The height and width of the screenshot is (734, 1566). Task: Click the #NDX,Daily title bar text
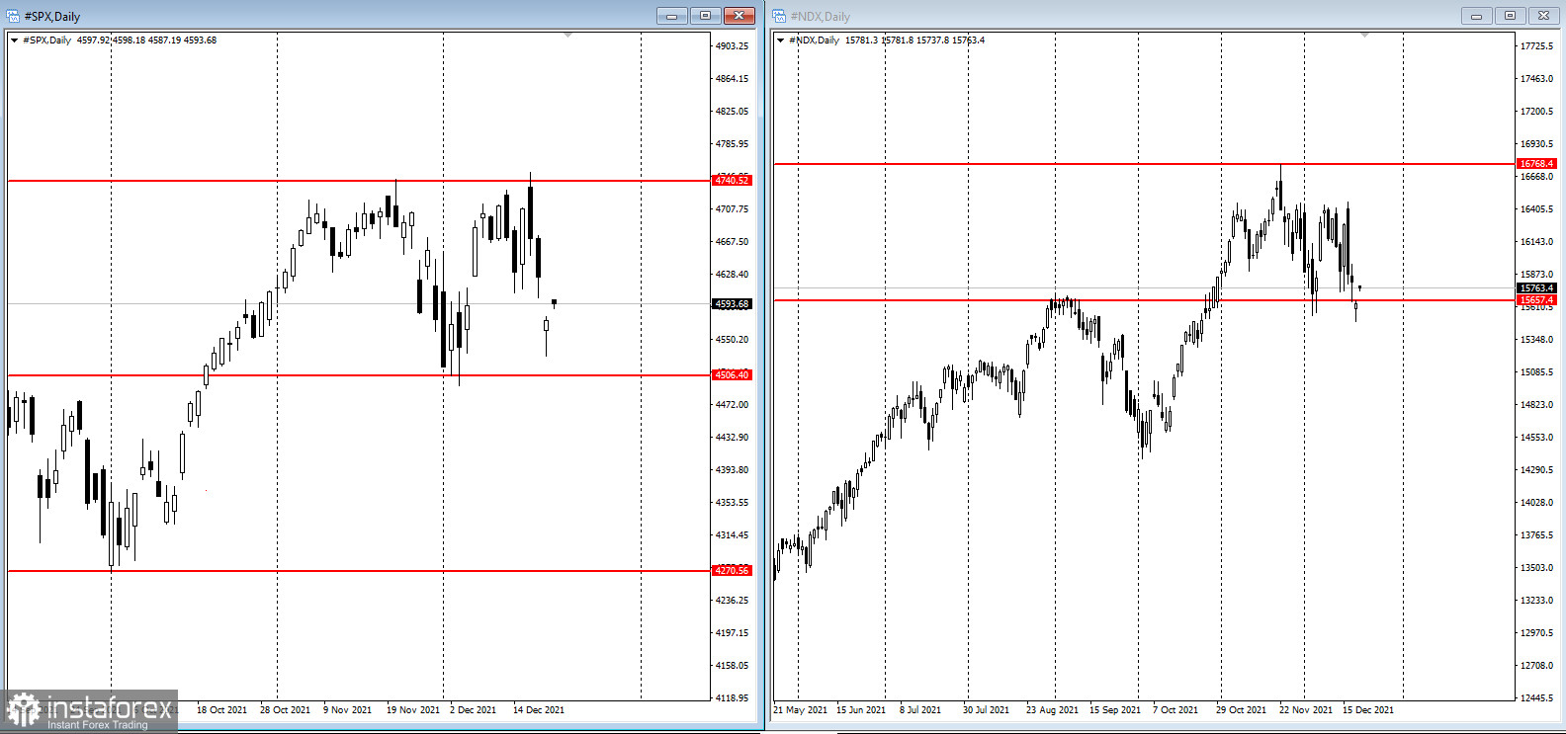(821, 17)
